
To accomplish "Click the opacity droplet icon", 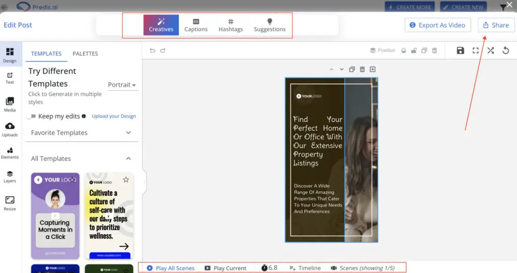I will pyautogui.click(x=403, y=50).
